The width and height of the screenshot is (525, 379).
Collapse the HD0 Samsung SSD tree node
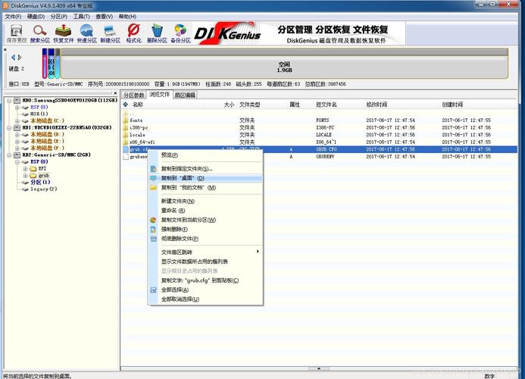click(x=9, y=100)
